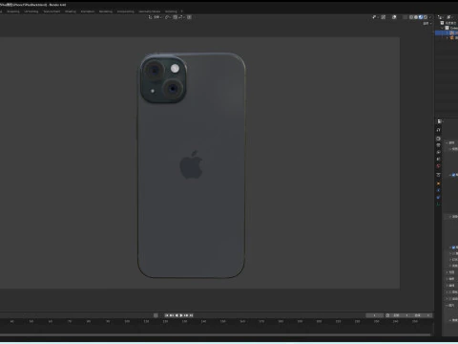Screen dimensions: 458x344
Task: Open the Collection properties tab
Action: point(438,175)
